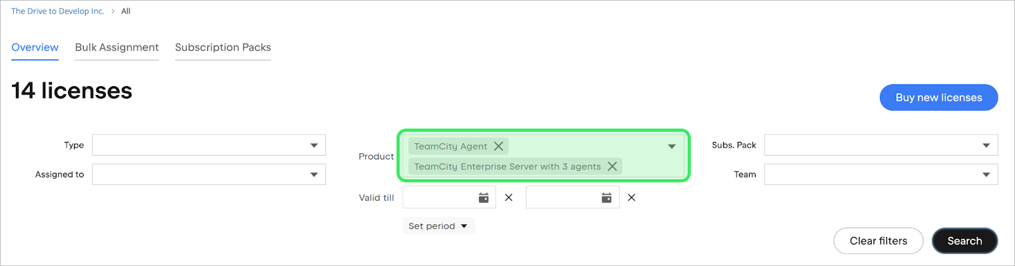Follow The Drive to Develop Inc. breadcrumb
The image size is (1015, 266).
pos(58,11)
